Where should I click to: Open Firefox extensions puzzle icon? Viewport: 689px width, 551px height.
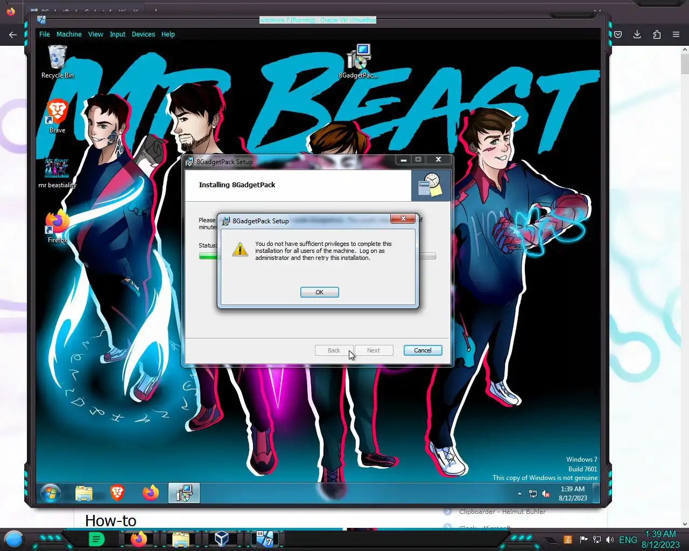pyautogui.click(x=657, y=34)
